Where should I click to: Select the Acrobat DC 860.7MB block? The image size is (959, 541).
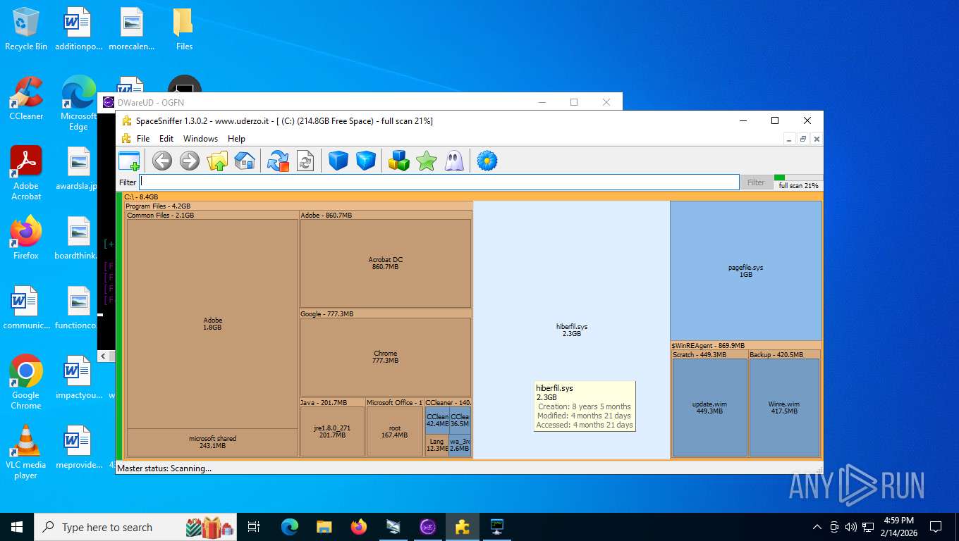(x=386, y=263)
